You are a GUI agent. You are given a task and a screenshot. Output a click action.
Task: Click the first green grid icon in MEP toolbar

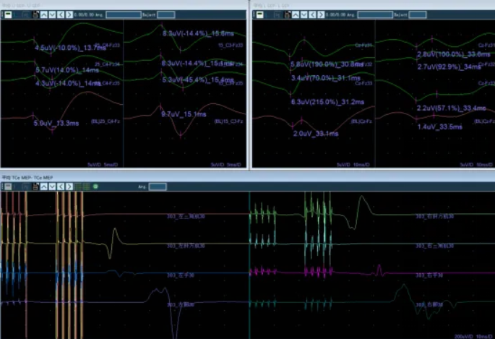78,186
